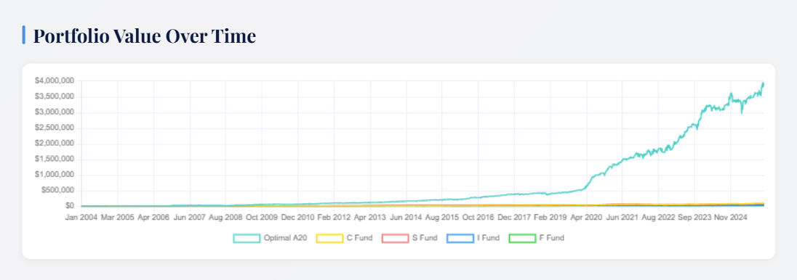Click the $0 y-axis label

coord(70,206)
